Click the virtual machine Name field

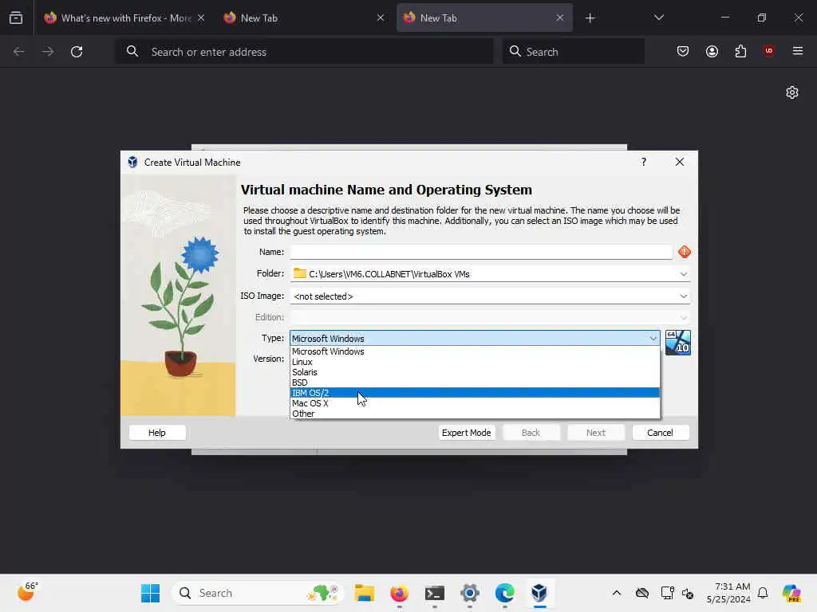click(x=481, y=252)
